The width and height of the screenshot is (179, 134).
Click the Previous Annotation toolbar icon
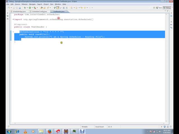click(x=77, y=8)
